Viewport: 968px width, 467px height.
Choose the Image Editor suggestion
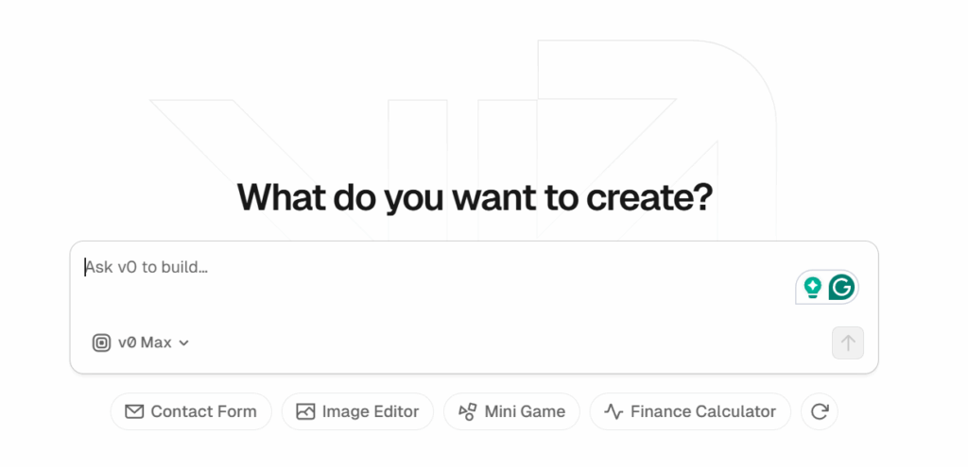click(x=357, y=411)
